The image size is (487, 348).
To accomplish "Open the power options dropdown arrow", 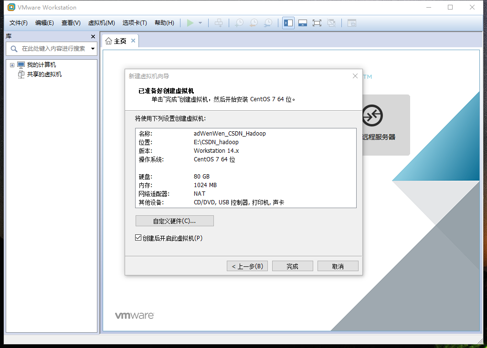I will click(x=201, y=23).
